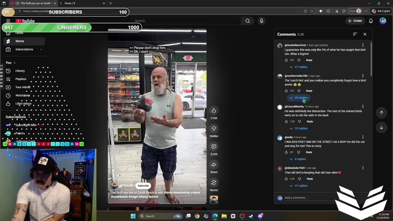
Task: Open Liked videos in sidebar
Action: tap(24, 104)
